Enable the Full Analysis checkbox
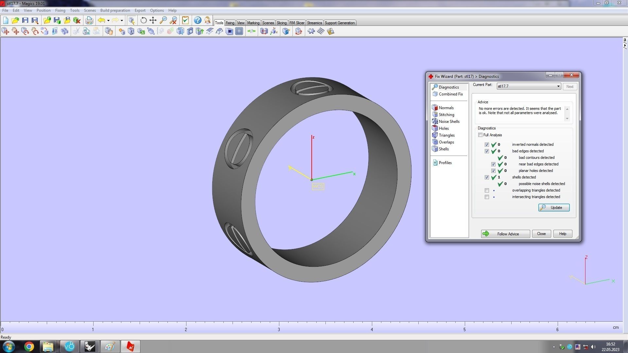The height and width of the screenshot is (353, 628). click(x=480, y=135)
